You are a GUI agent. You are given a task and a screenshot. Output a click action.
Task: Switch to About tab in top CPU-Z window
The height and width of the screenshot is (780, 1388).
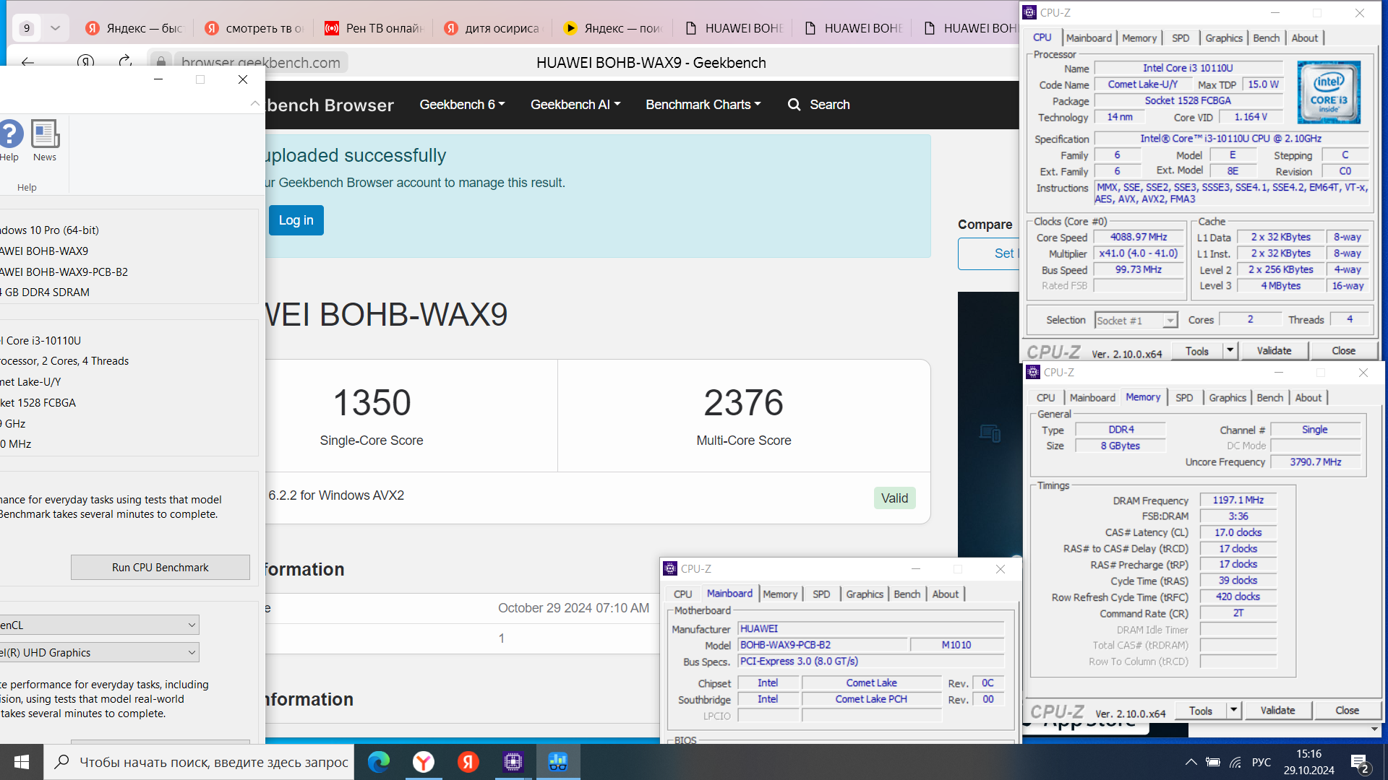[x=1305, y=38]
